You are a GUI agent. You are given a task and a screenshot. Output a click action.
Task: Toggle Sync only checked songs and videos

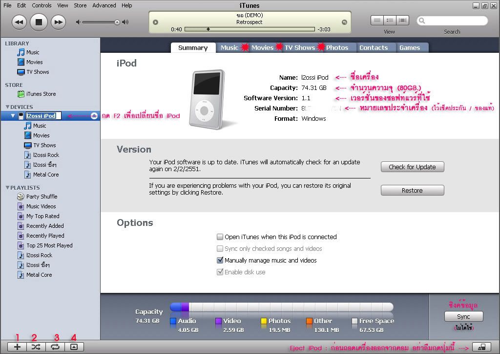click(x=220, y=249)
